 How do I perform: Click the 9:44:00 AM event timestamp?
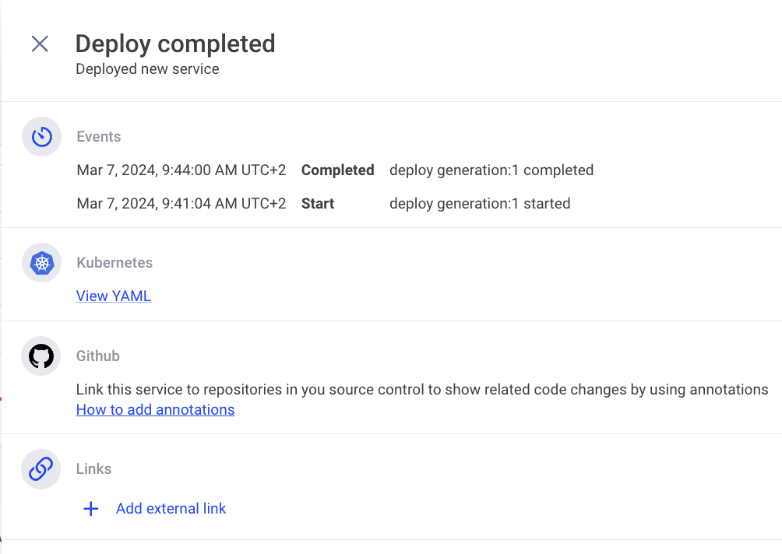coord(181,170)
